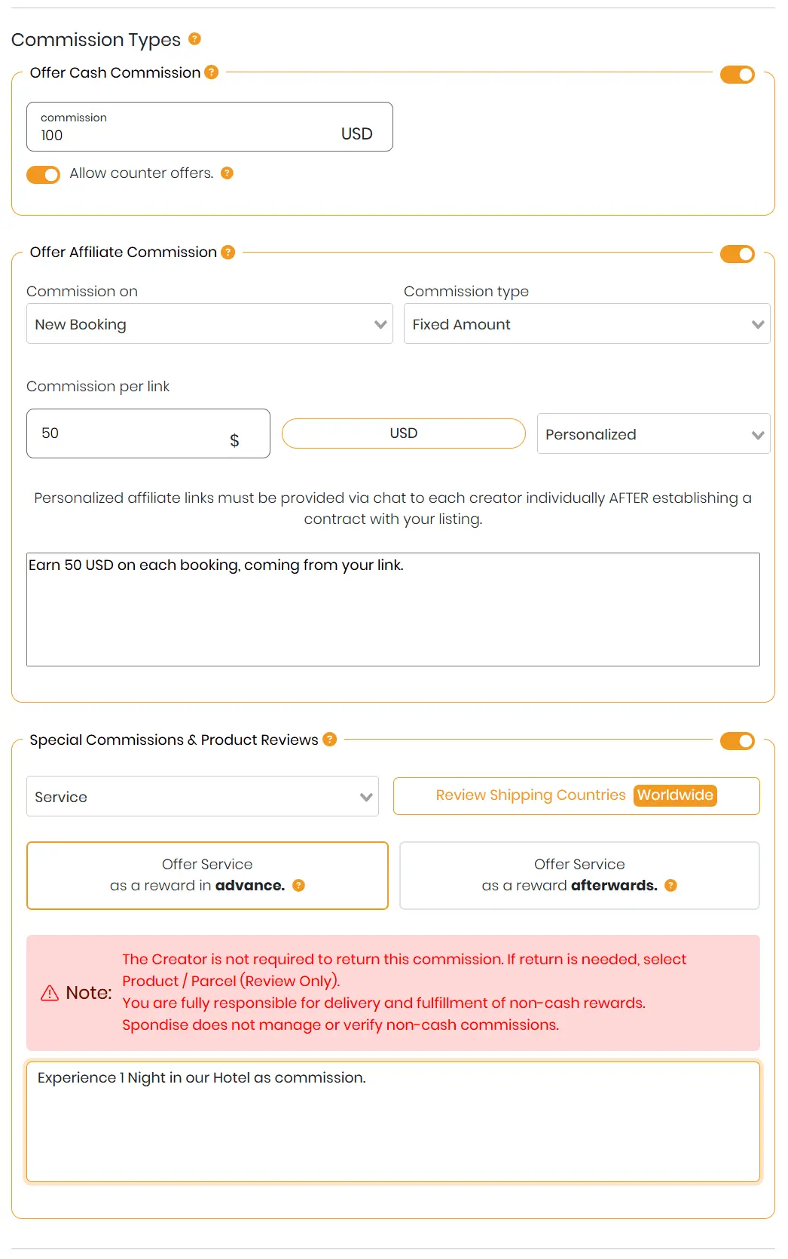Viewport: 788px width, 1259px height.
Task: Expand the Fixed Amount commission type dropdown
Action: point(587,323)
